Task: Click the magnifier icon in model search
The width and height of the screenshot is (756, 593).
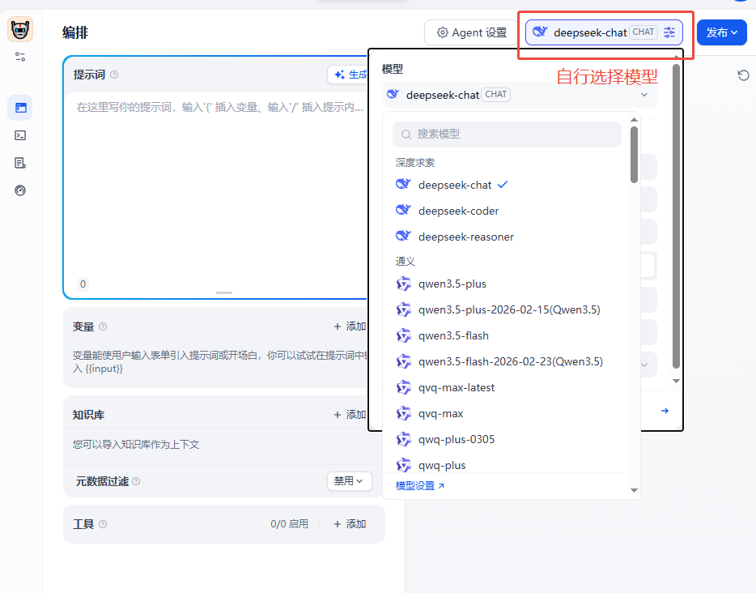Action: tap(406, 134)
